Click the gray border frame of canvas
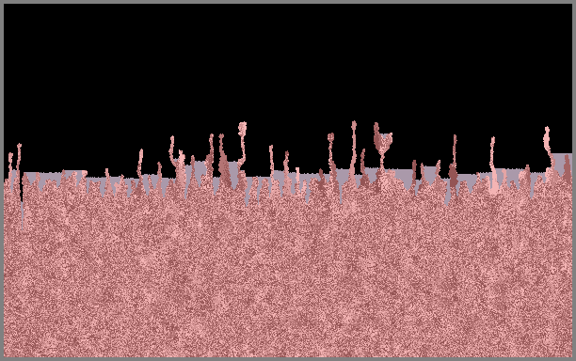Screen dimensions: 576x361 [288, 2]
